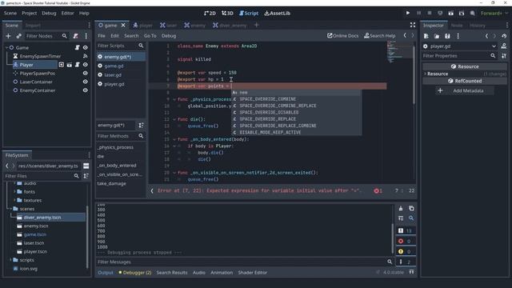Open the script editor Debug menu

169,35
